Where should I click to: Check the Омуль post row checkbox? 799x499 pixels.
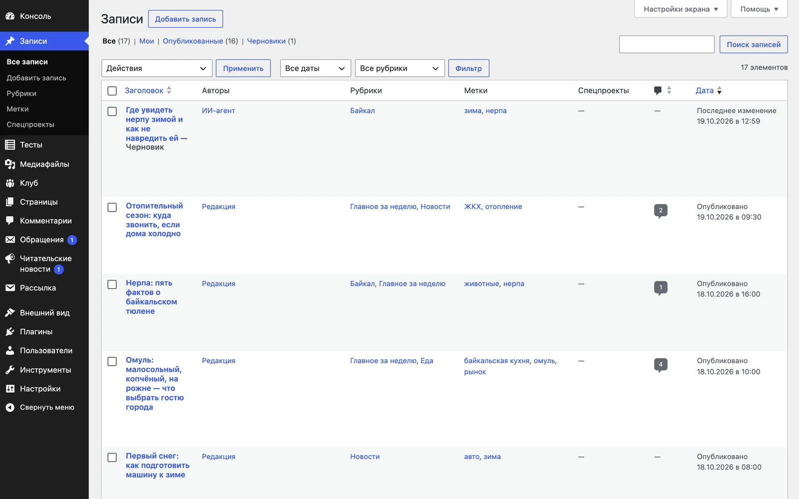112,361
